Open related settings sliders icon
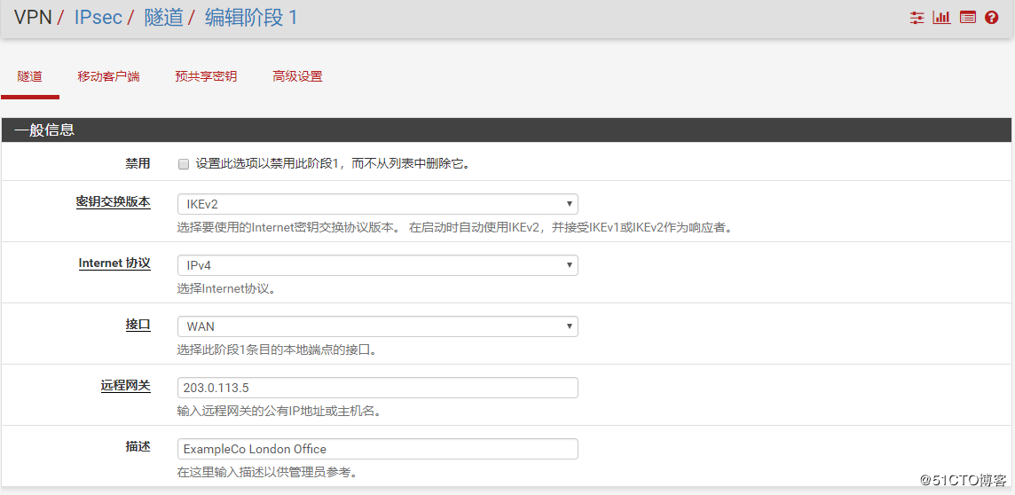This screenshot has width=1015, height=495. (x=917, y=18)
